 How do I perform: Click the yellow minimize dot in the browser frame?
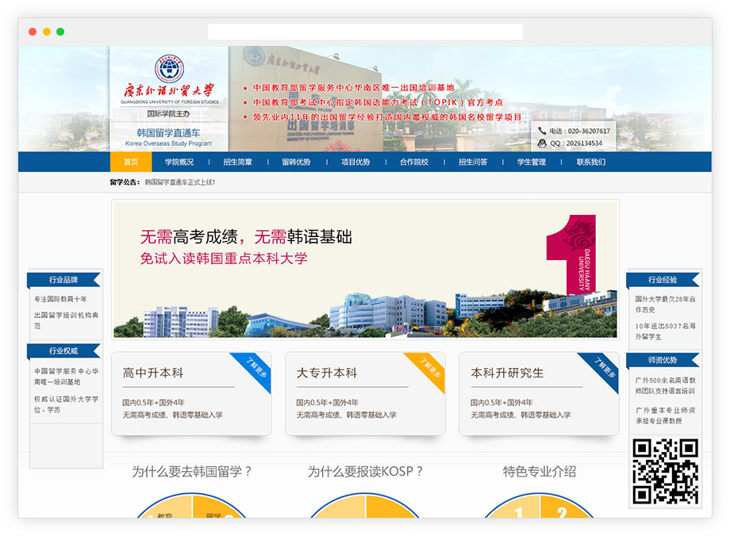point(47,32)
